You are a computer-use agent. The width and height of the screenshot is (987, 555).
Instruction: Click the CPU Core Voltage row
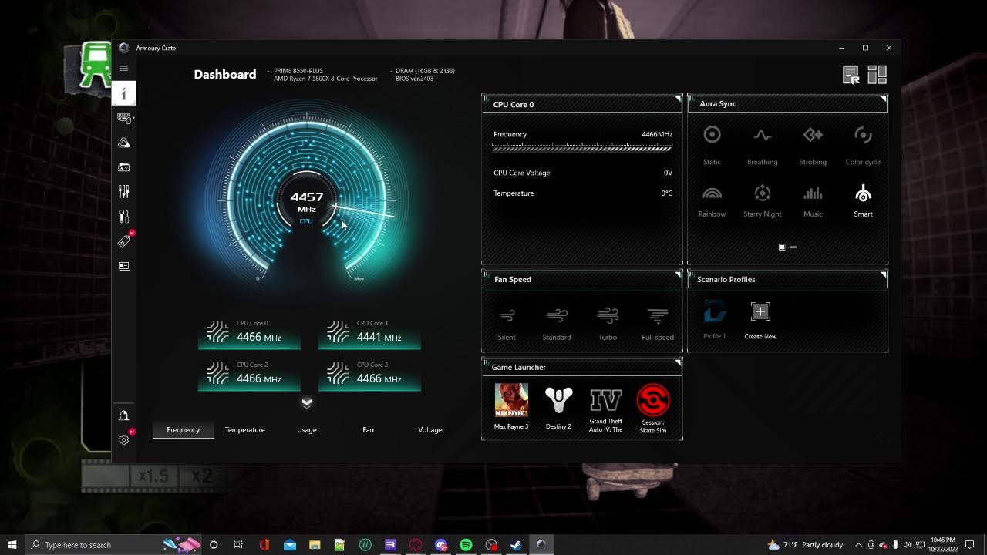tap(583, 173)
